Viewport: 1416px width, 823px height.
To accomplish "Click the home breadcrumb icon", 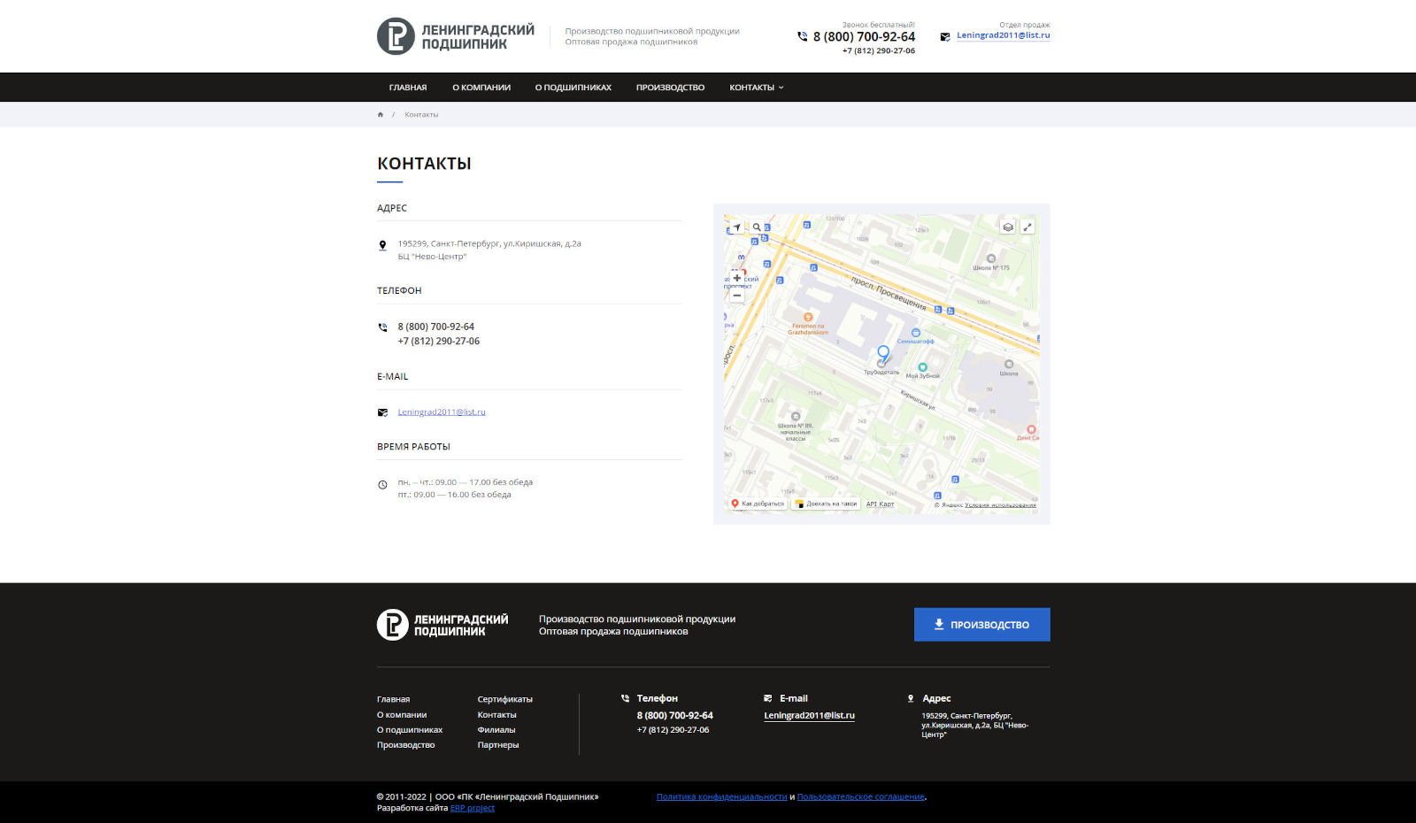I will pos(381,115).
